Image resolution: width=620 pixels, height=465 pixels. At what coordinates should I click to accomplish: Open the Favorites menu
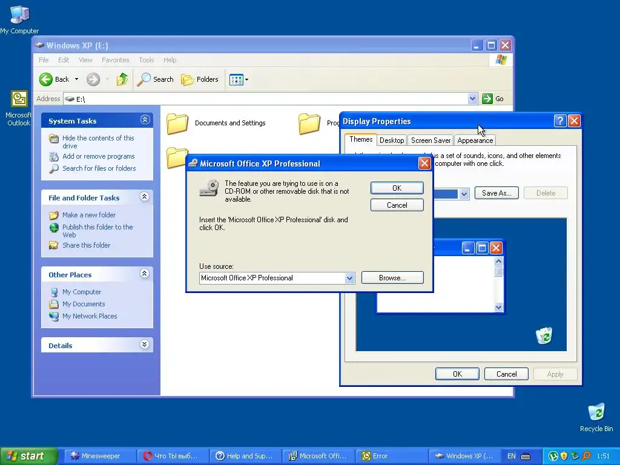116,60
